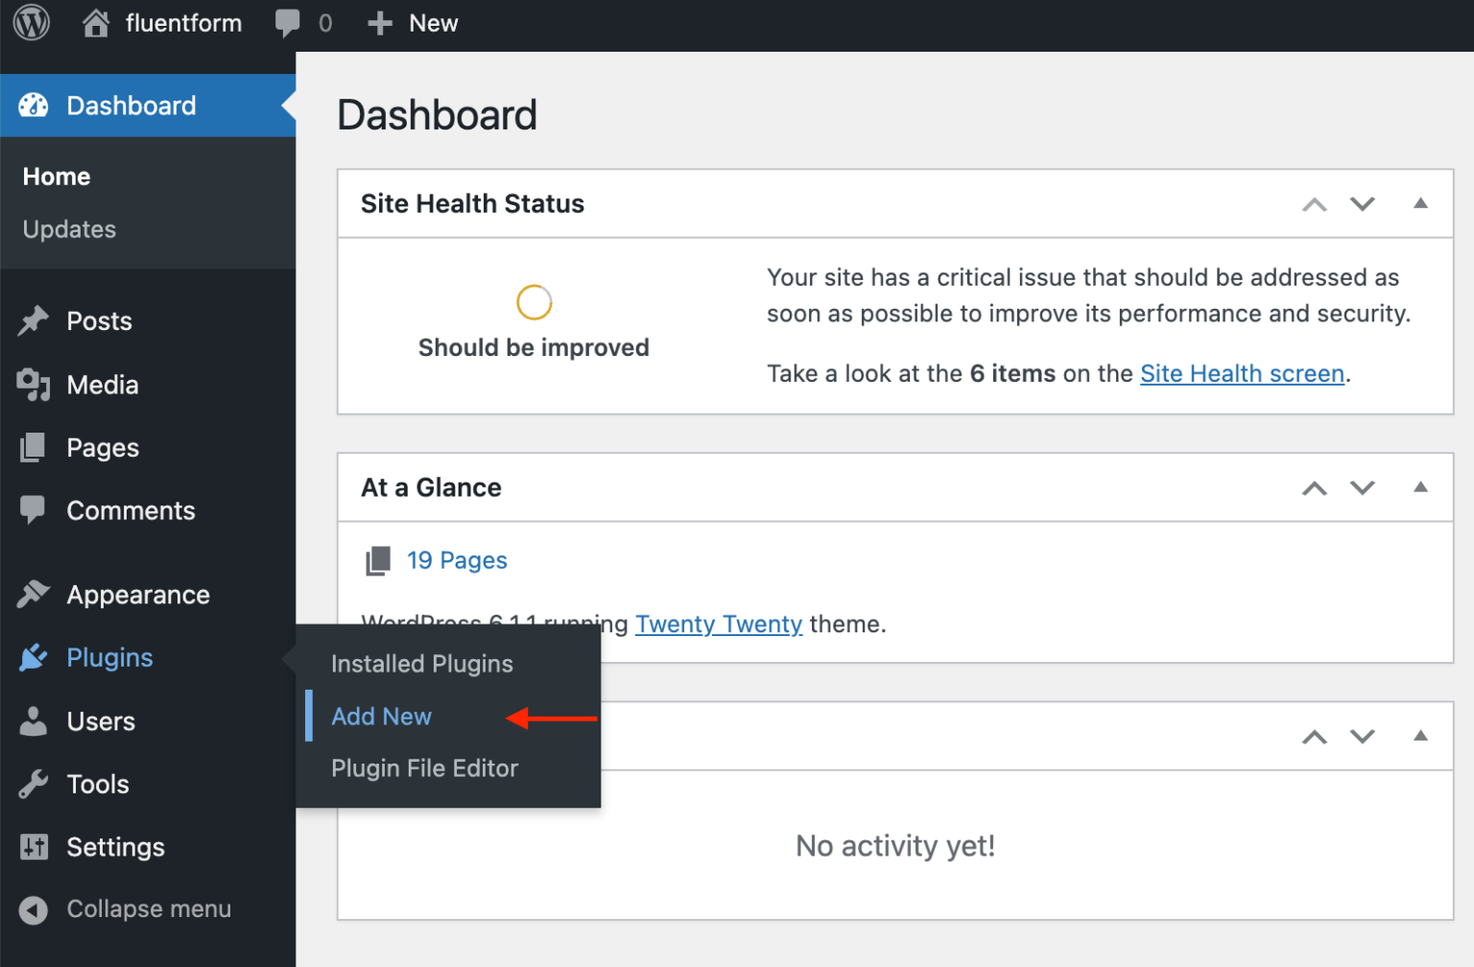Collapse the Activity widget
This screenshot has width=1474, height=967.
[1420, 737]
